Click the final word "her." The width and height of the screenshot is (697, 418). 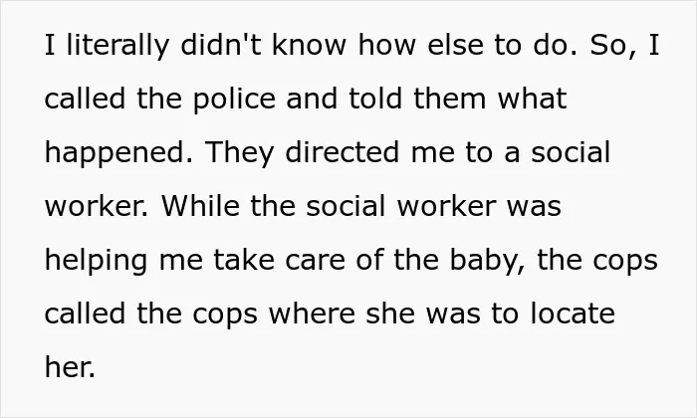[x=71, y=368]
